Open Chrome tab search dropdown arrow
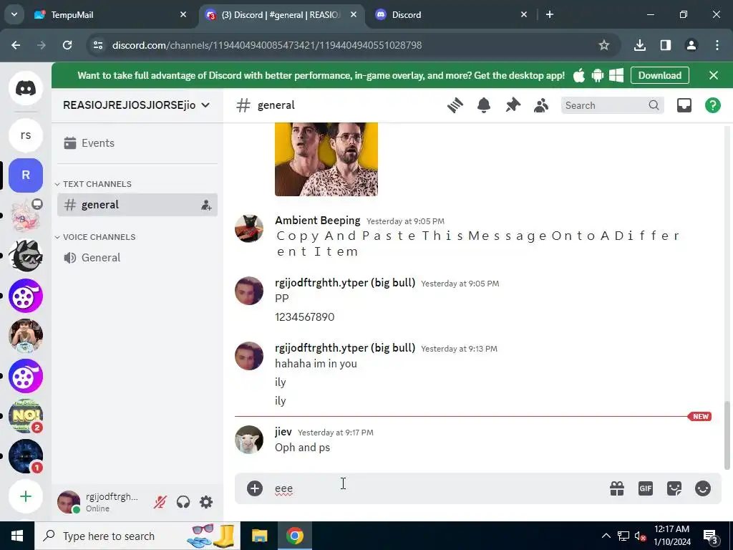Image resolution: width=733 pixels, height=550 pixels. tap(14, 14)
